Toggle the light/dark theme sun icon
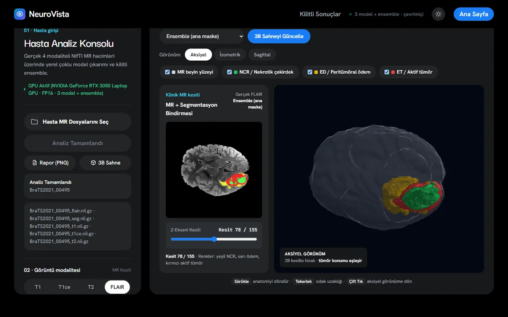Image resolution: width=508 pixels, height=317 pixels. point(439,14)
